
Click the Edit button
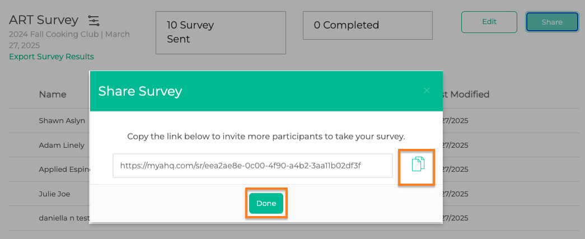coord(489,22)
